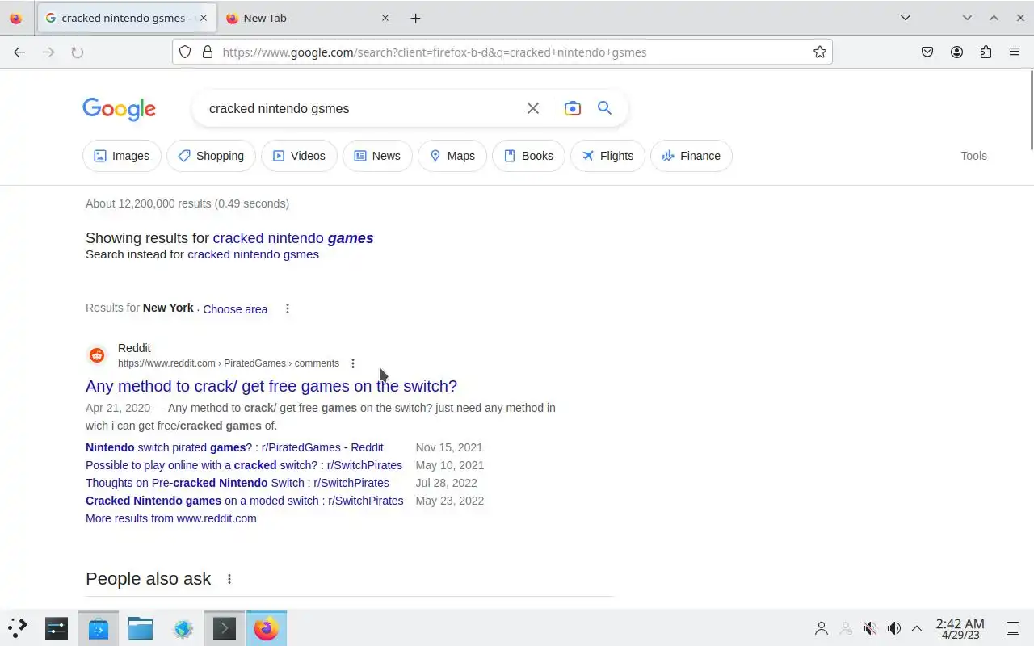Screen dimensions: 1034x646
Task: Open More results from www.reddit.com
Action: pyautogui.click(x=171, y=518)
